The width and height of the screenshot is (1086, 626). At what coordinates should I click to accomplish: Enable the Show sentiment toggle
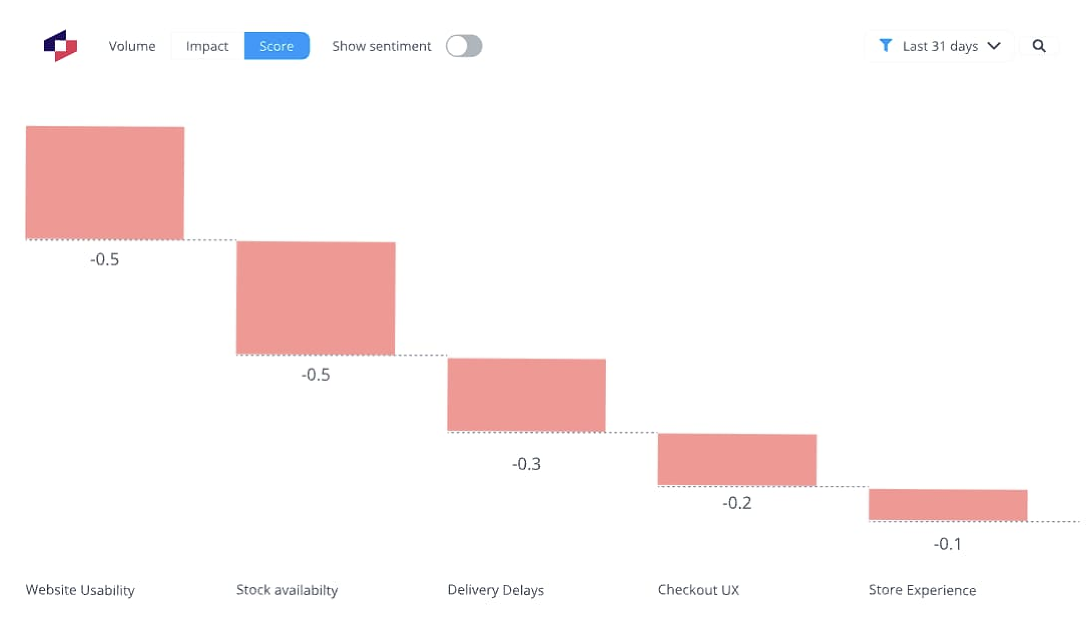(x=464, y=46)
